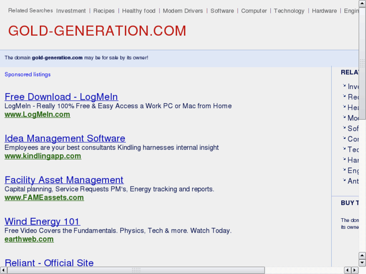Click the Sponsored listings label

28,74
